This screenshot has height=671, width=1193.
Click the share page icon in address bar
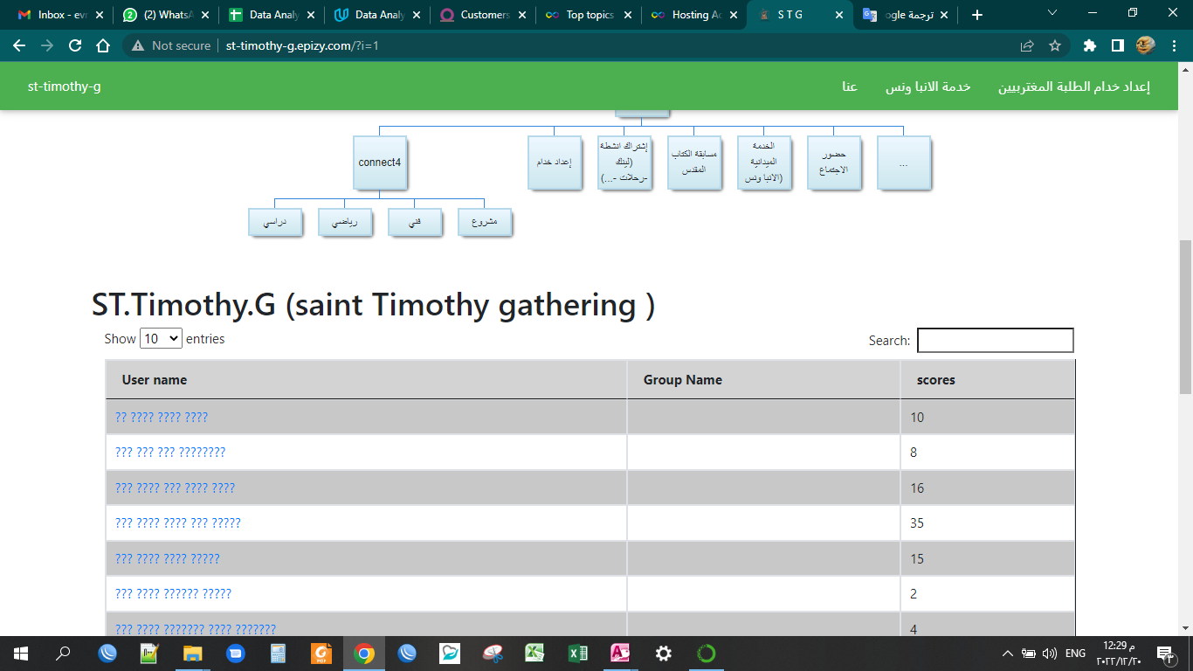coord(1027,45)
